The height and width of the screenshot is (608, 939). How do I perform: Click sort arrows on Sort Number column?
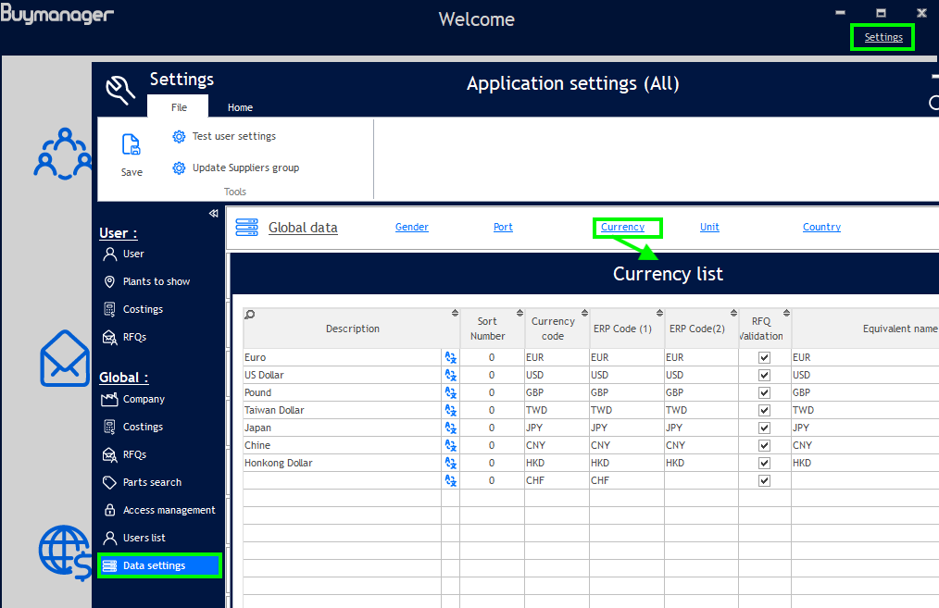pos(519,313)
